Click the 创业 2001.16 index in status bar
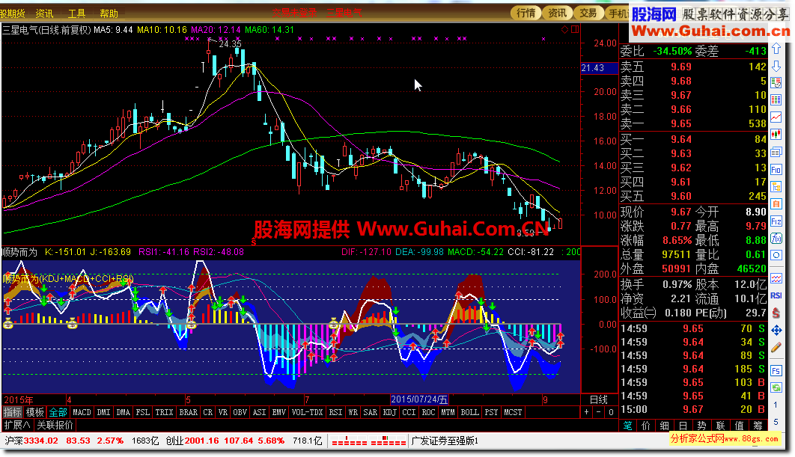795x457 pixels. point(192,441)
